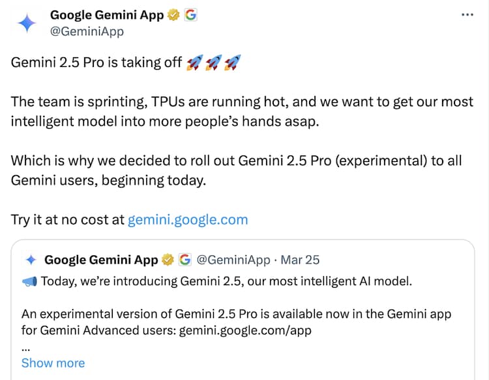Open the Google Gemini App profile name in the header

pos(107,14)
